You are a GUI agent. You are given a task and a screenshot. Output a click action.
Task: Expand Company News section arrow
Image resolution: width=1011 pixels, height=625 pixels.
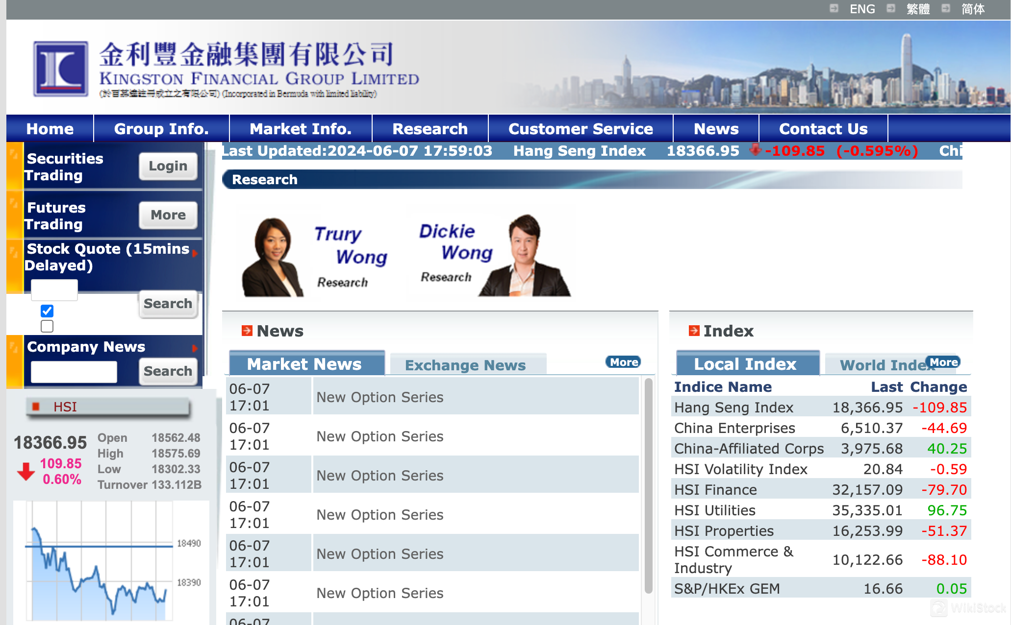[195, 348]
